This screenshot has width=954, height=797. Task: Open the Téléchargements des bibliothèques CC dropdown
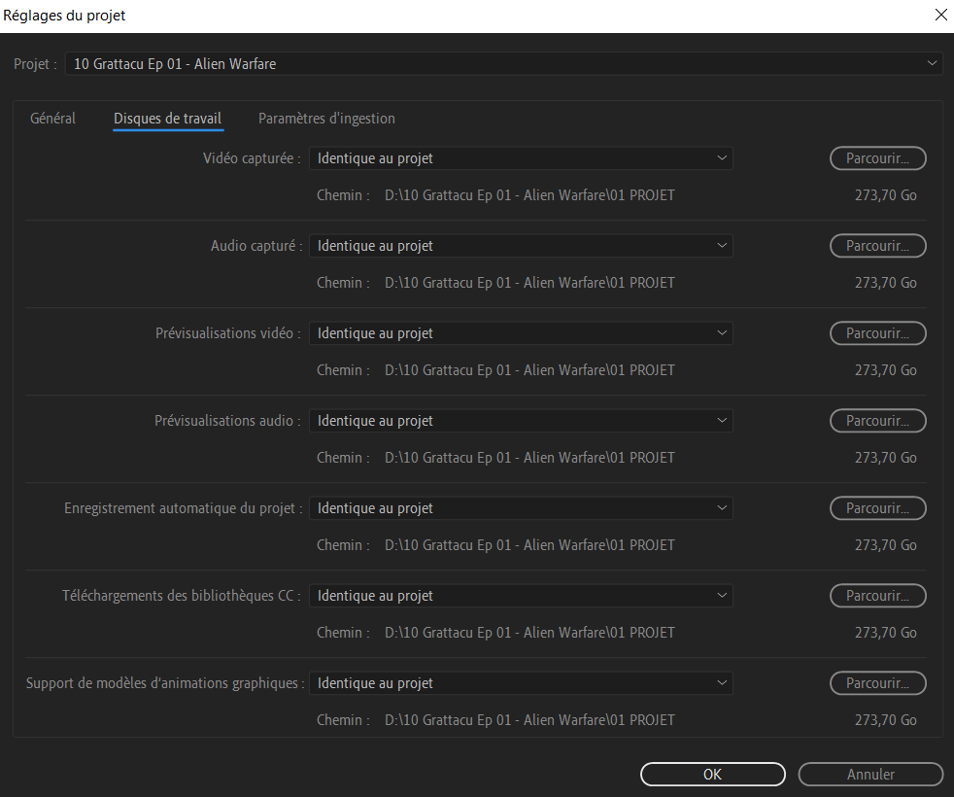pyautogui.click(x=521, y=595)
